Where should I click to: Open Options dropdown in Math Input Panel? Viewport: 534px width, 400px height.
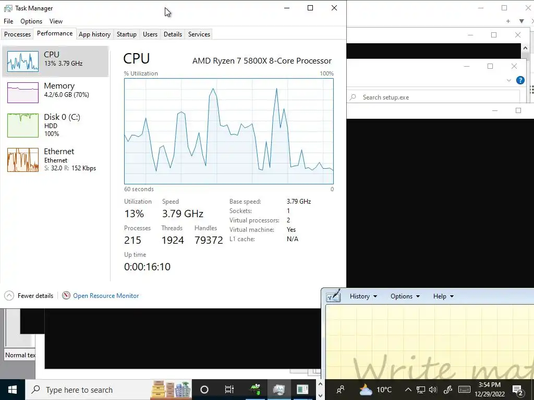point(405,296)
